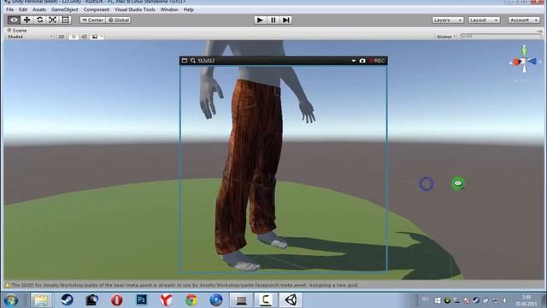Select the Hand view tool
Screen dimensions: 547x308
point(14,20)
